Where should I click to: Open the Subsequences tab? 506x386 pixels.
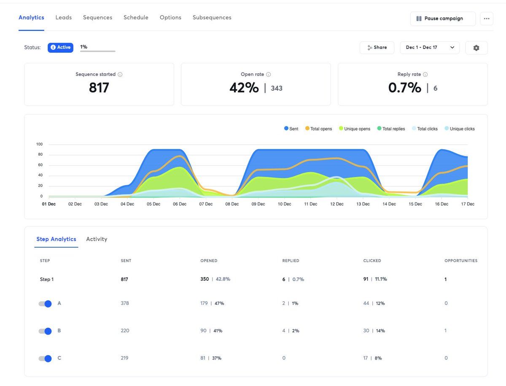coord(212,18)
